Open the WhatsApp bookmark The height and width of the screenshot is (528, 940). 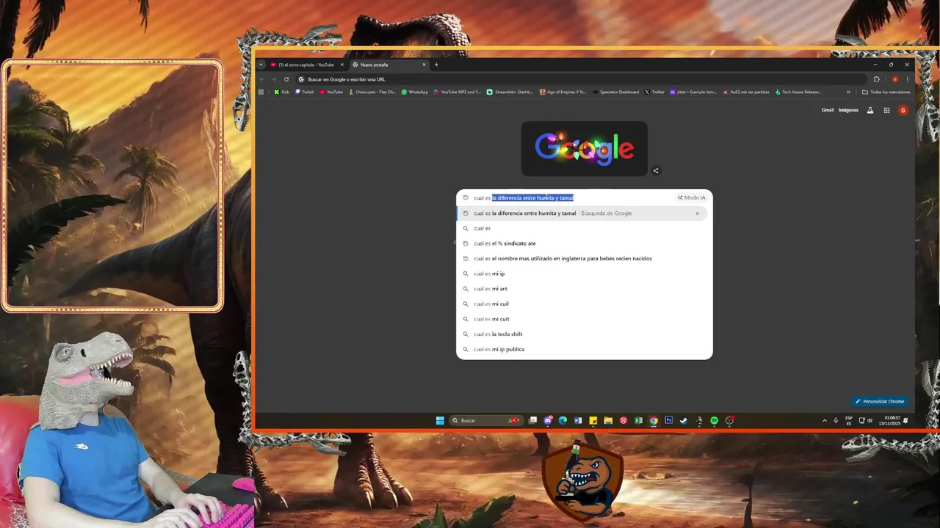click(415, 92)
